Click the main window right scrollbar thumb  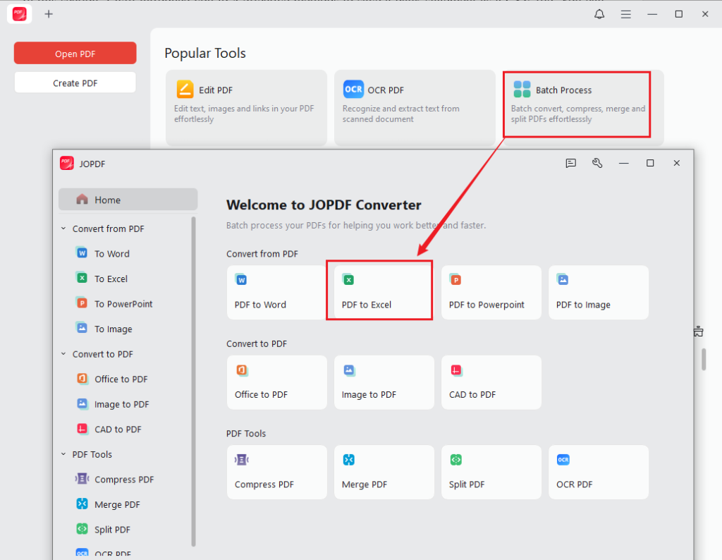[x=704, y=359]
